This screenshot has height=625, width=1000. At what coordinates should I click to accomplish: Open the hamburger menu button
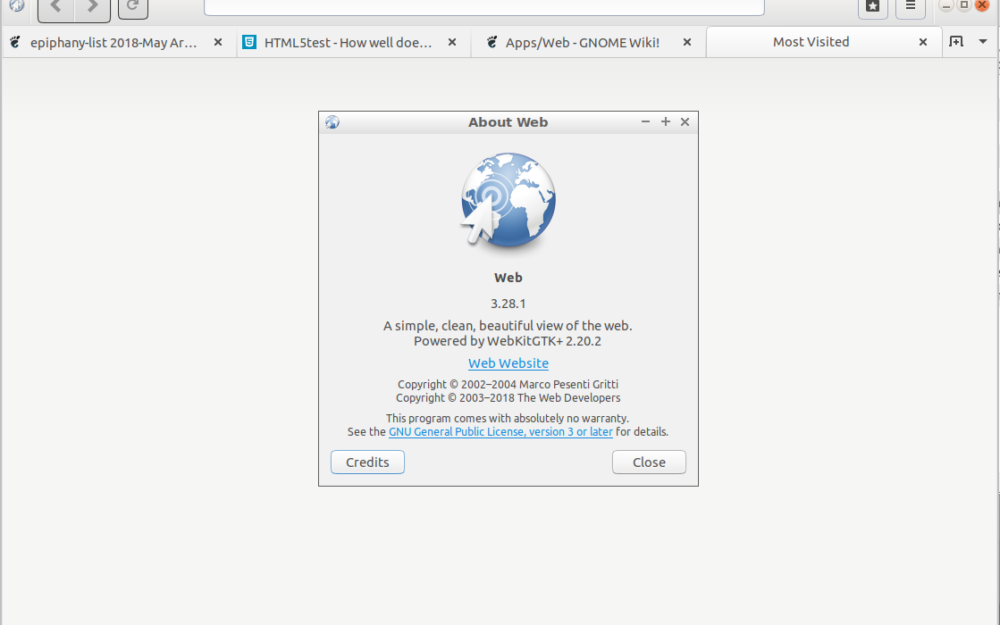pyautogui.click(x=911, y=7)
